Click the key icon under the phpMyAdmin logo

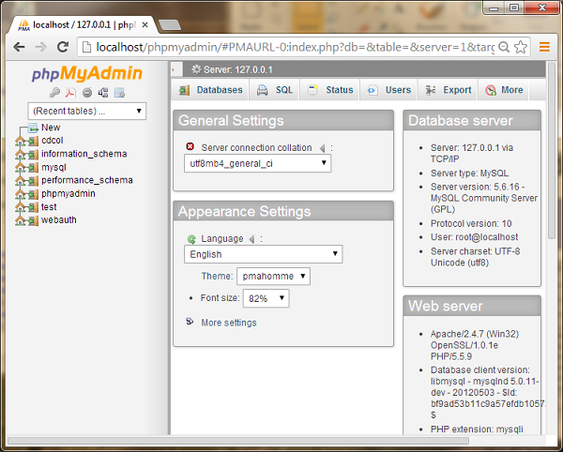click(54, 93)
